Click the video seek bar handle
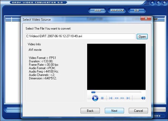The height and width of the screenshot is (121, 168). tap(93, 92)
